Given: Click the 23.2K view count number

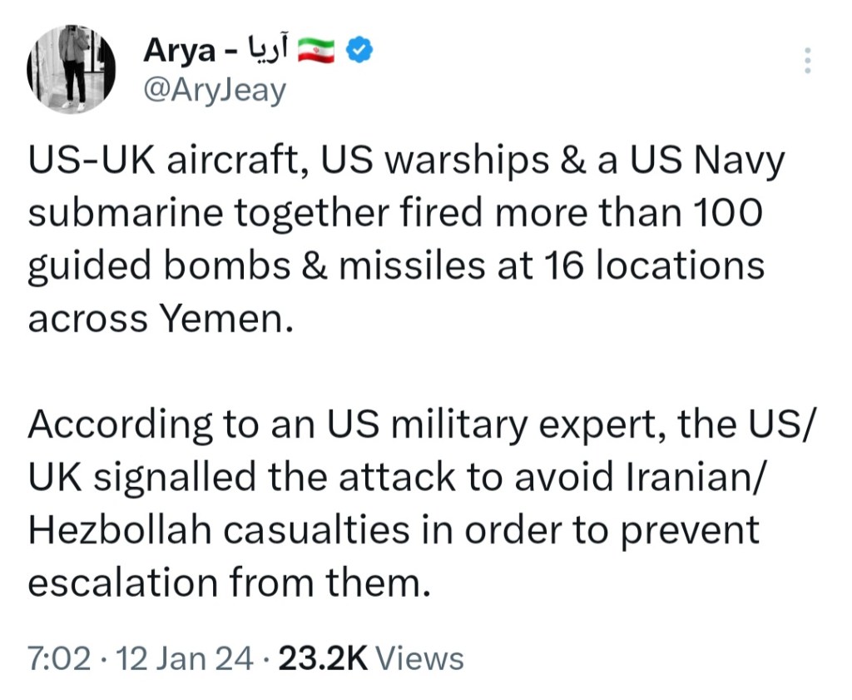Looking at the screenshot, I should point(323,658).
